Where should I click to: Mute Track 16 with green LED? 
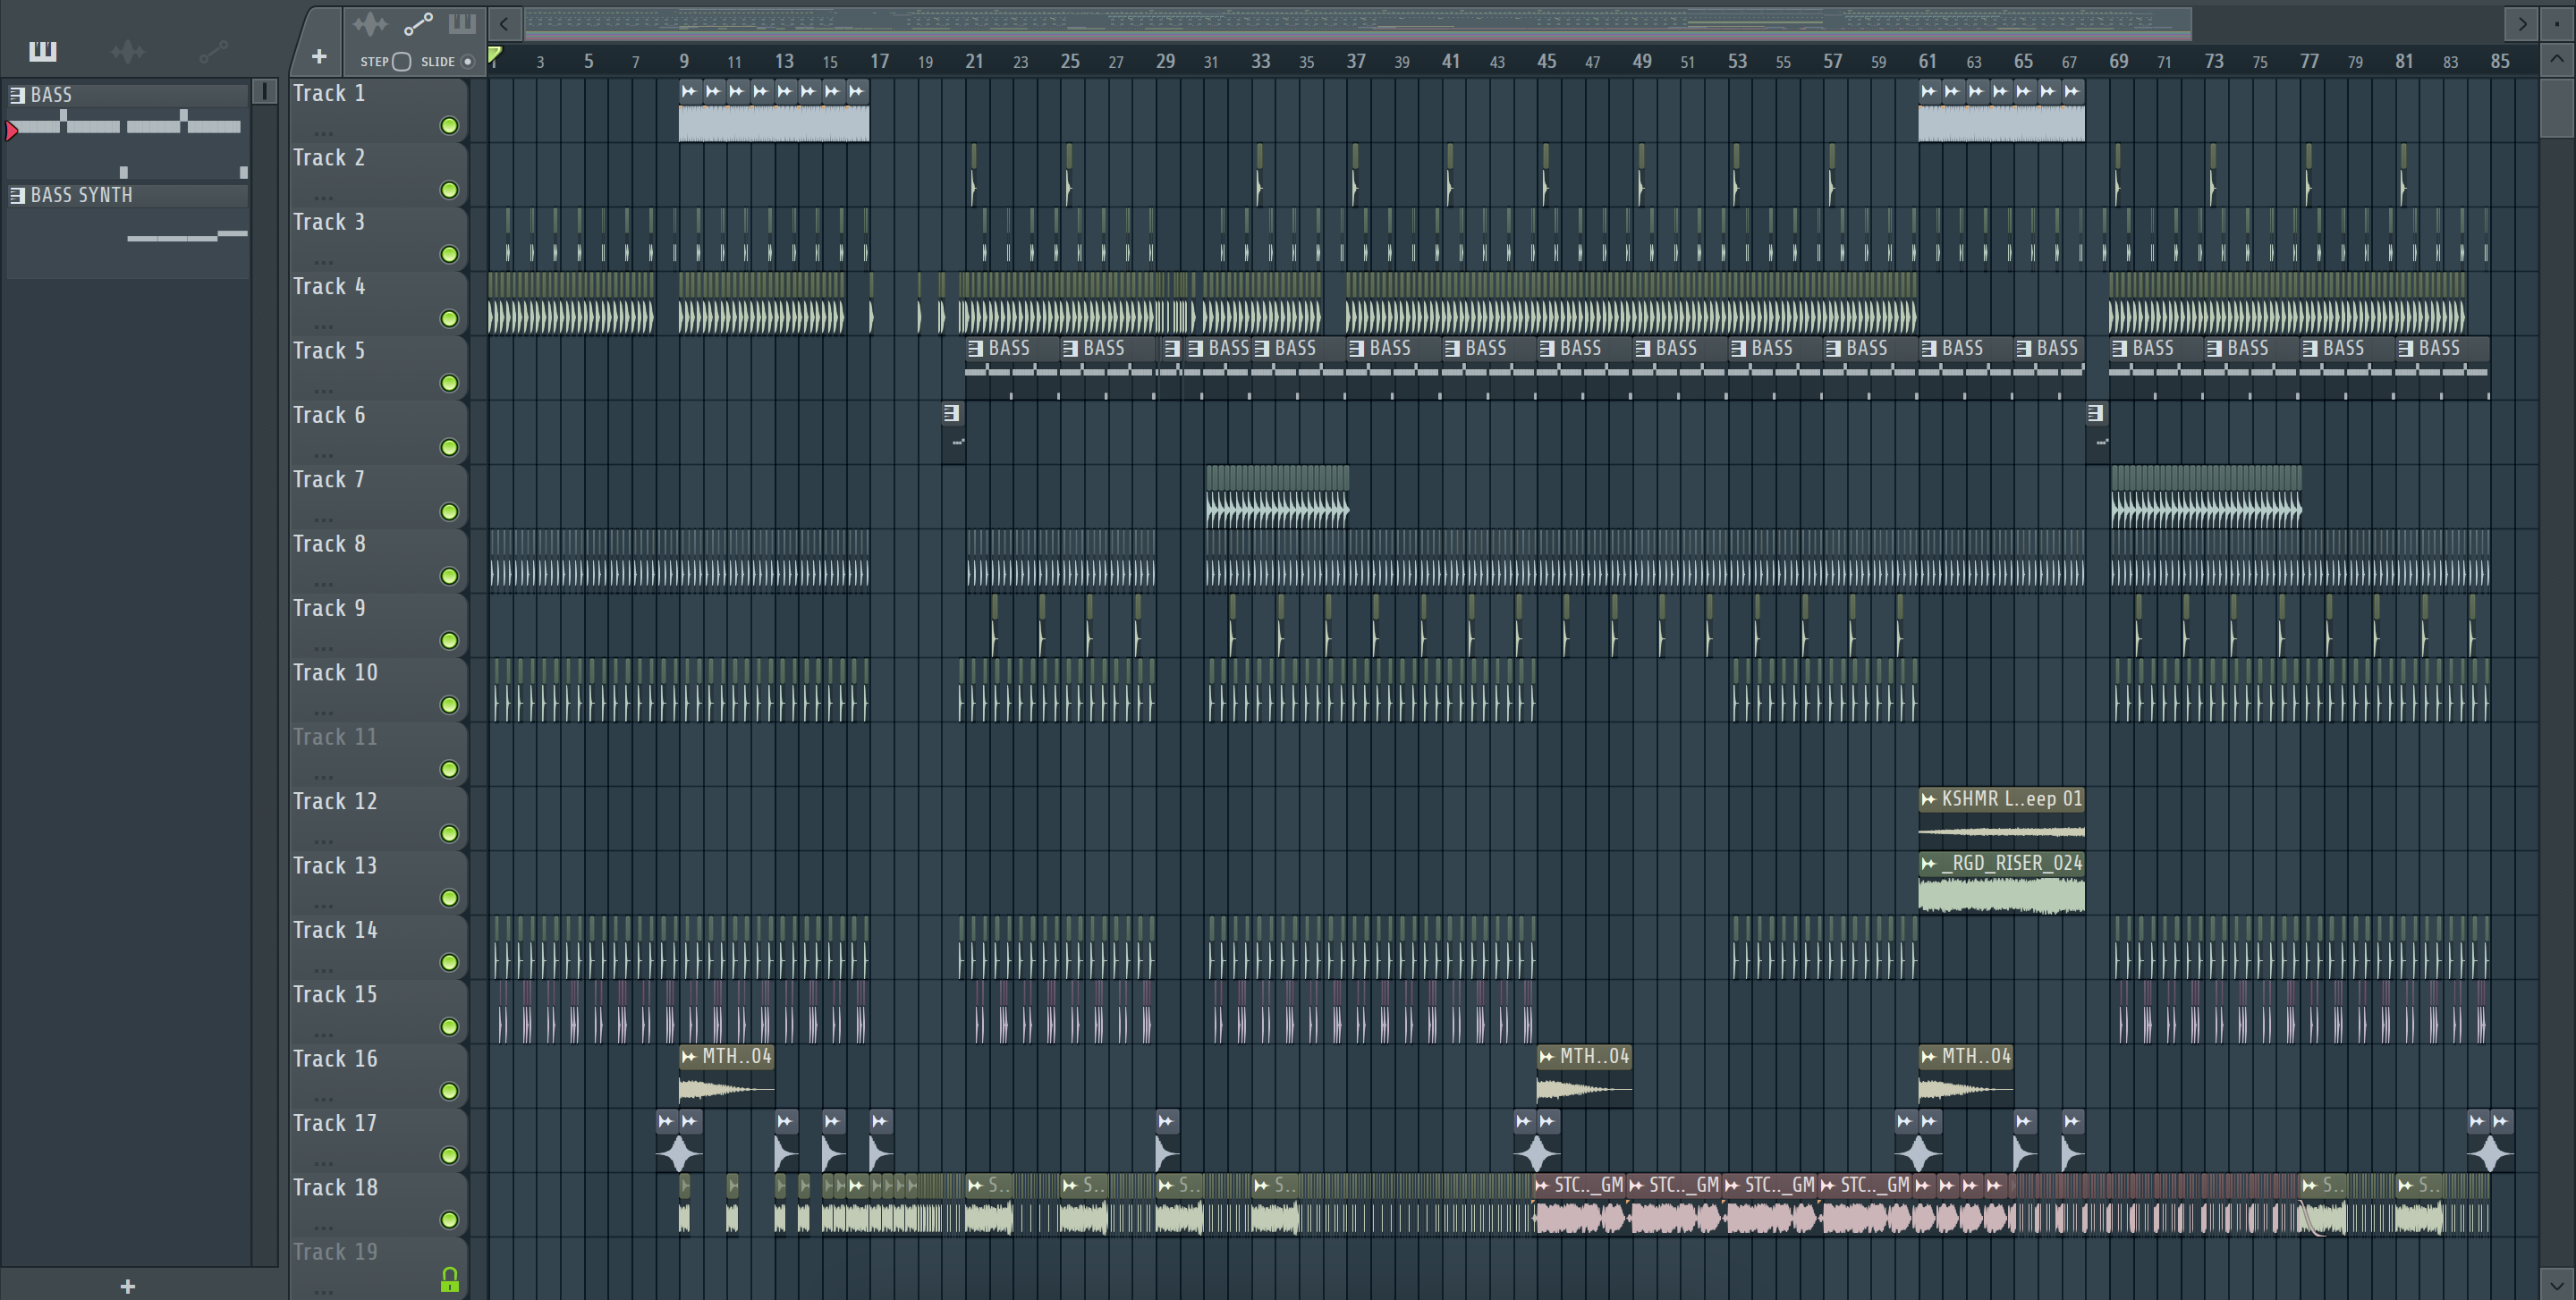(449, 1091)
